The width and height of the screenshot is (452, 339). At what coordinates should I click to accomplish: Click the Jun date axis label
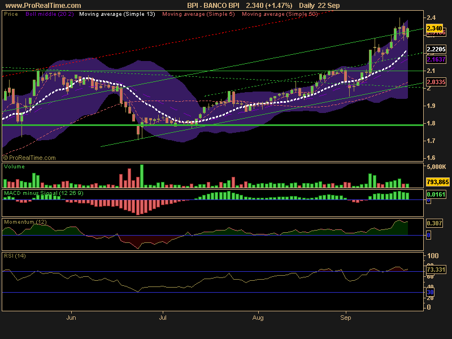click(71, 318)
